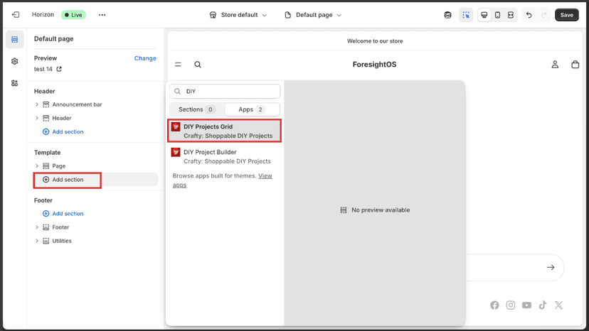Click the TikTok social icon

pos(543,305)
